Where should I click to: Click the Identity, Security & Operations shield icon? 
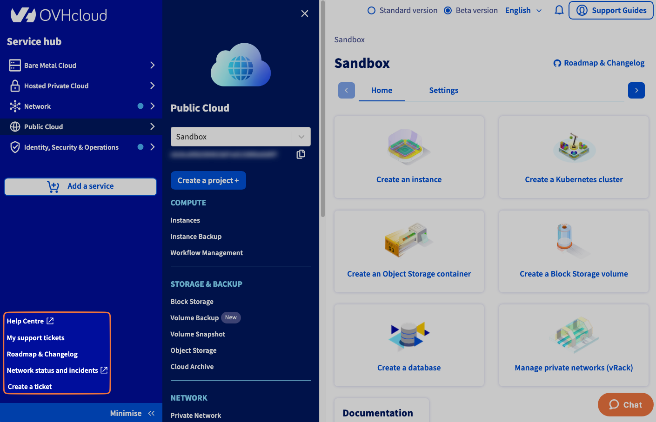[15, 147]
